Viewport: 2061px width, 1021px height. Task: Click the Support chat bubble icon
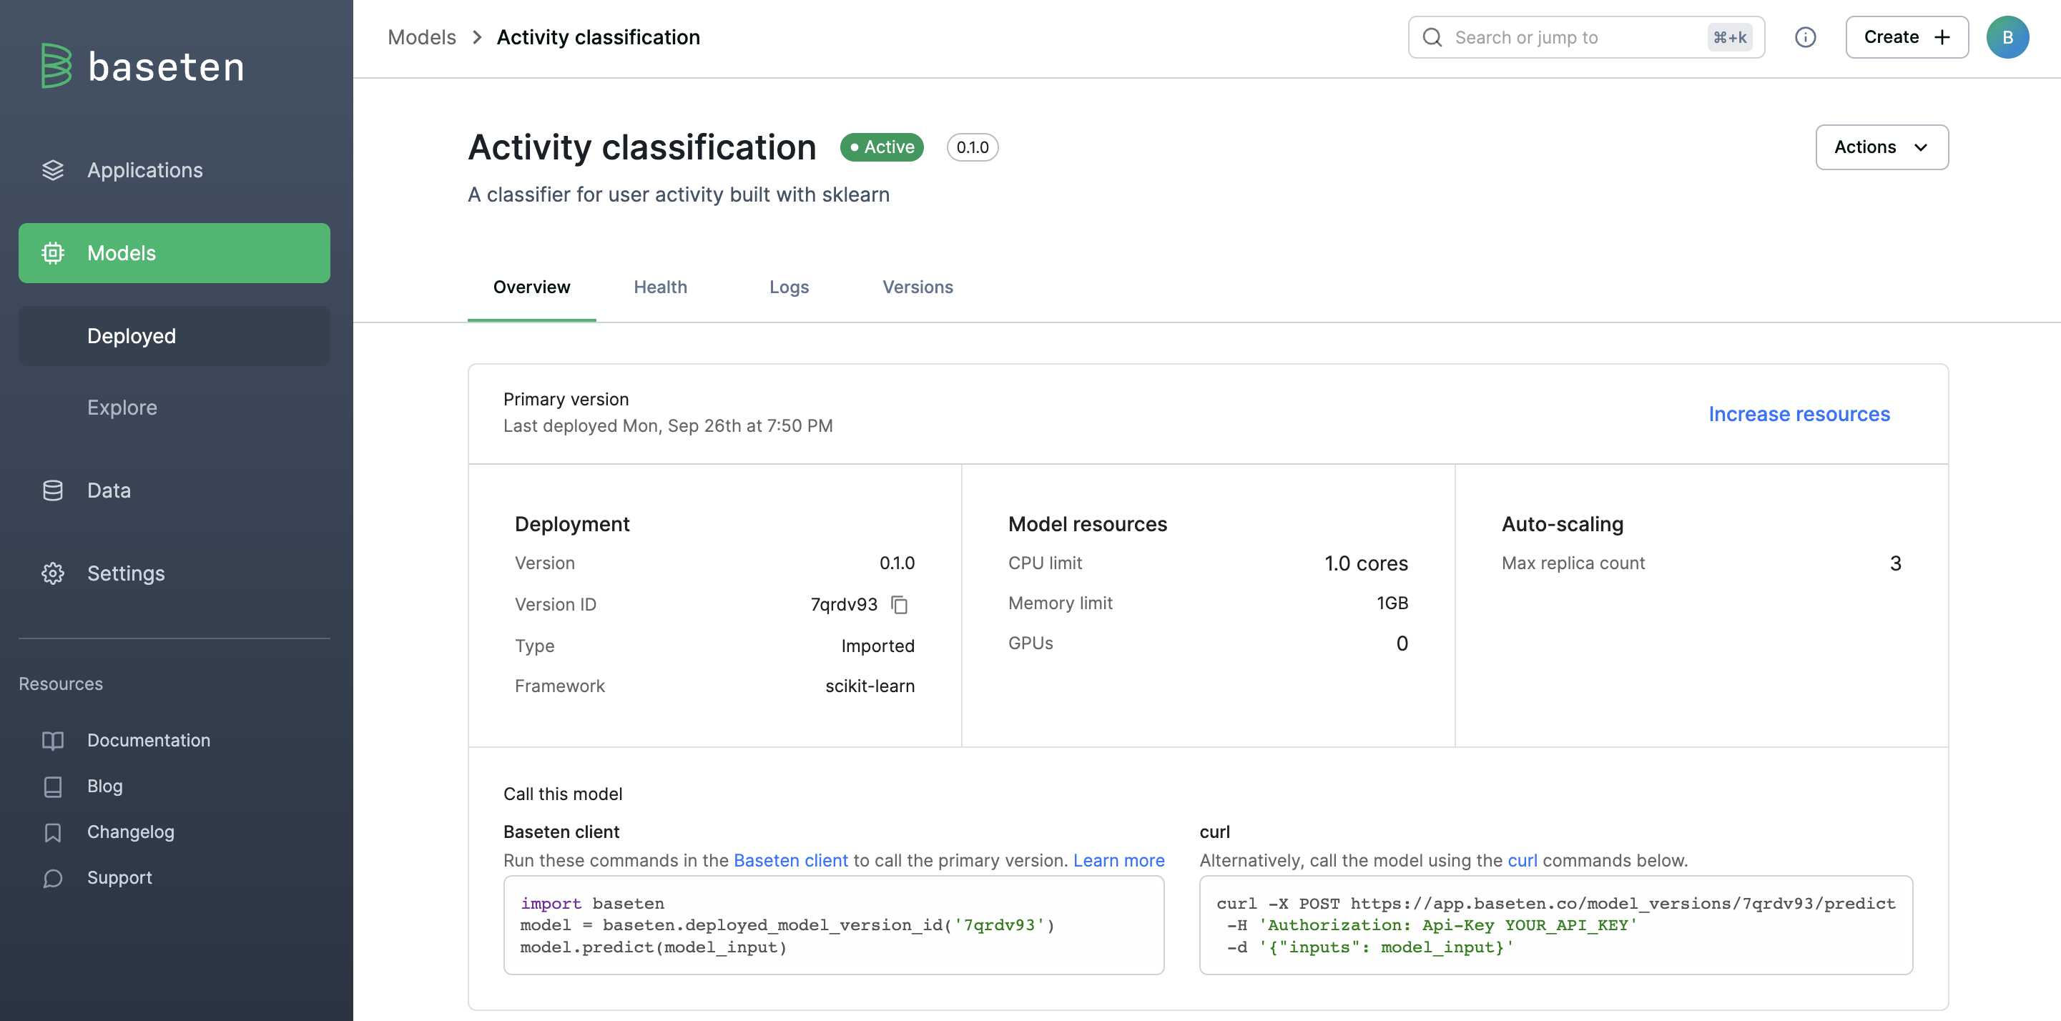point(53,879)
